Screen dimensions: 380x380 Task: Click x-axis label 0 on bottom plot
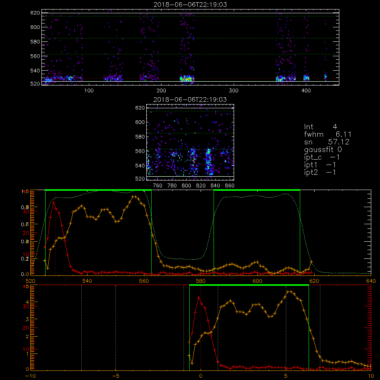[201, 376]
